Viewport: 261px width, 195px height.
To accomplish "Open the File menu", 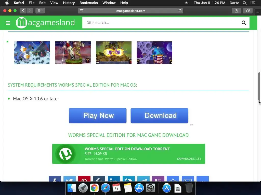I will (31, 3).
